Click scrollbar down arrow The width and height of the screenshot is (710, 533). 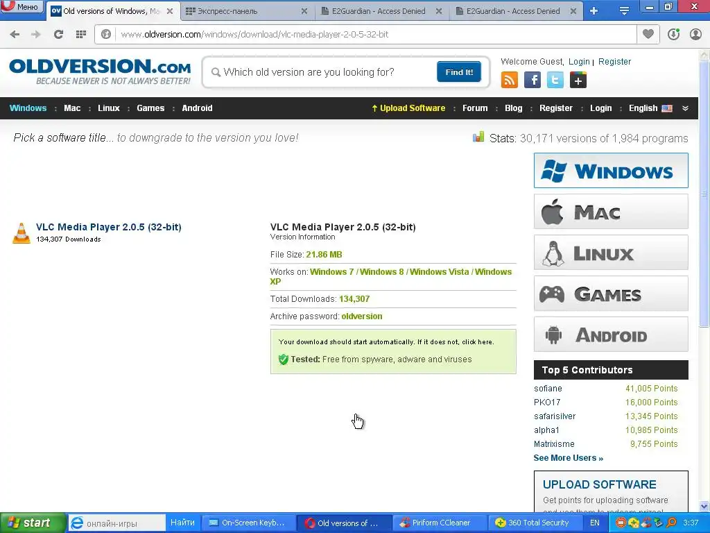[x=704, y=506]
